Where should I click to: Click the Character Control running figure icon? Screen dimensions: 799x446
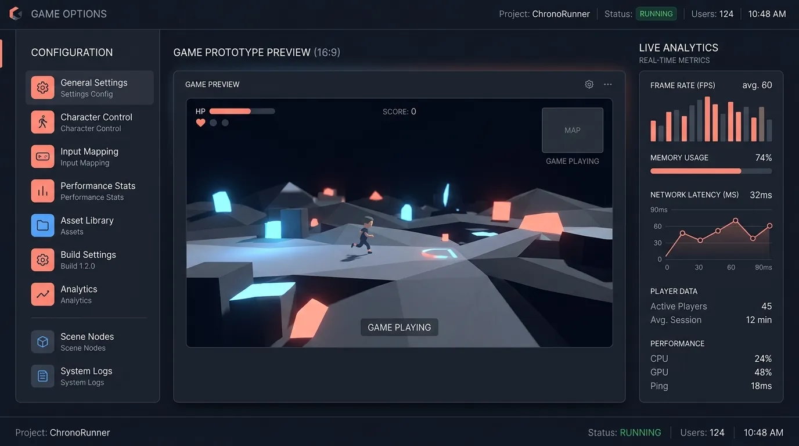click(42, 122)
